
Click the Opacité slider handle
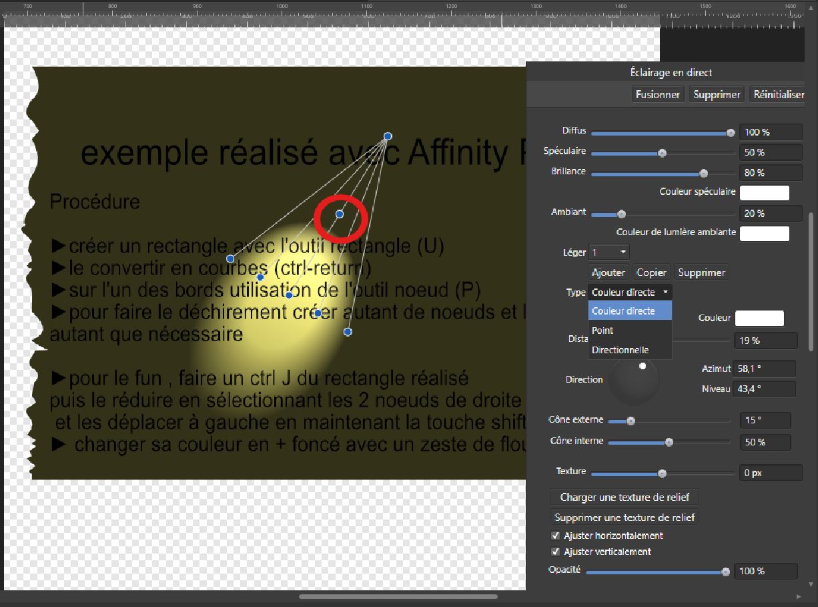[725, 572]
